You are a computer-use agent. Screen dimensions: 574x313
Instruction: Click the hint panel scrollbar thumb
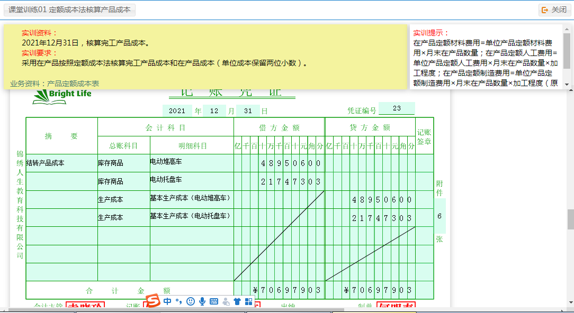(x=567, y=51)
